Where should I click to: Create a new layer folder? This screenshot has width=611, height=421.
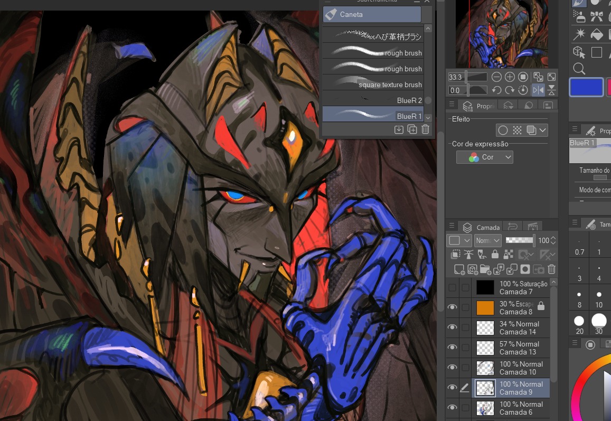coord(485,269)
